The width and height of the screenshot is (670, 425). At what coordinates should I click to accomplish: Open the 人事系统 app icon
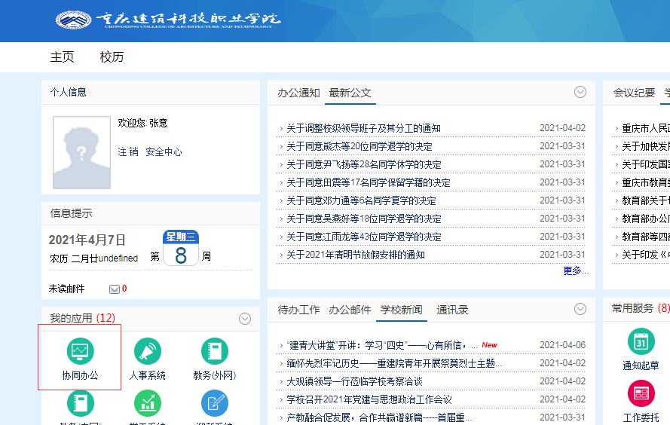pos(148,351)
